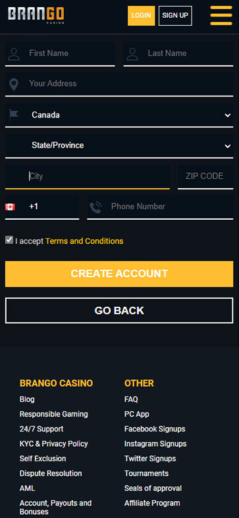Click the location pin icon in address field
Image resolution: width=239 pixels, height=518 pixels.
point(14,84)
